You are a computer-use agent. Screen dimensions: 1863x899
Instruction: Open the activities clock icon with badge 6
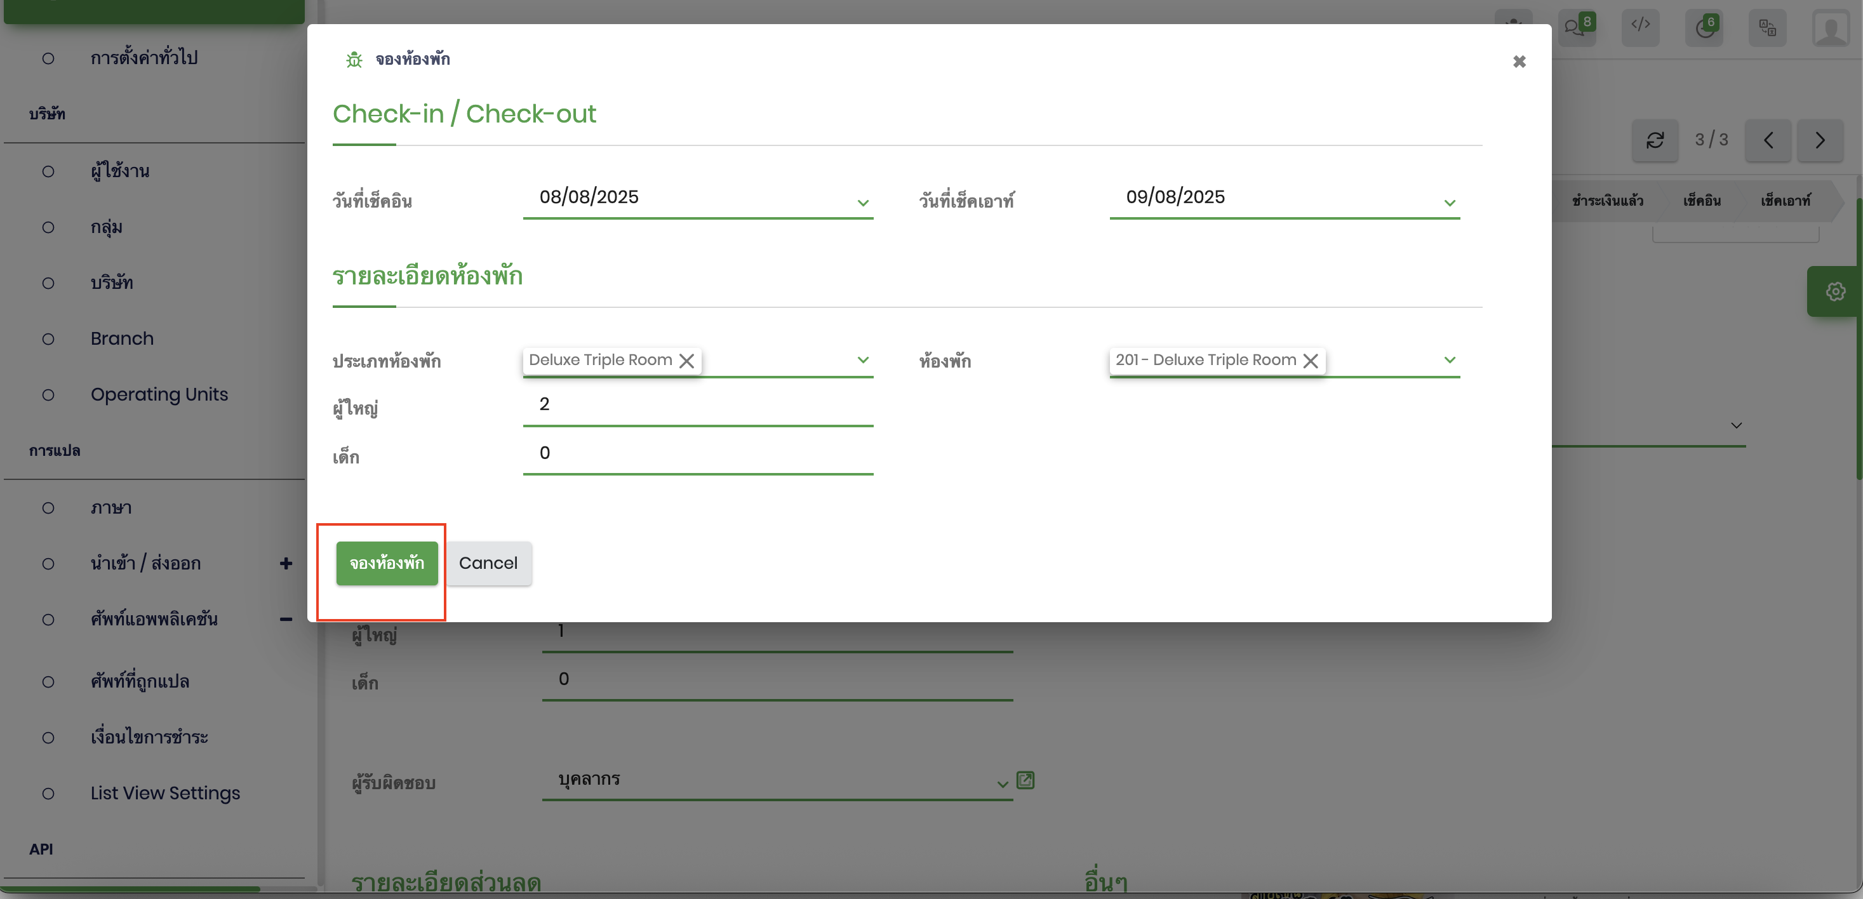pyautogui.click(x=1704, y=27)
